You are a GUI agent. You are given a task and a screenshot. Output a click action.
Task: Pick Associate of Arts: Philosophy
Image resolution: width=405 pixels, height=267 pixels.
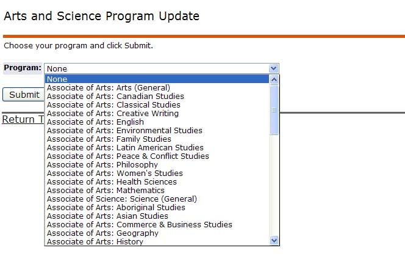click(x=102, y=164)
